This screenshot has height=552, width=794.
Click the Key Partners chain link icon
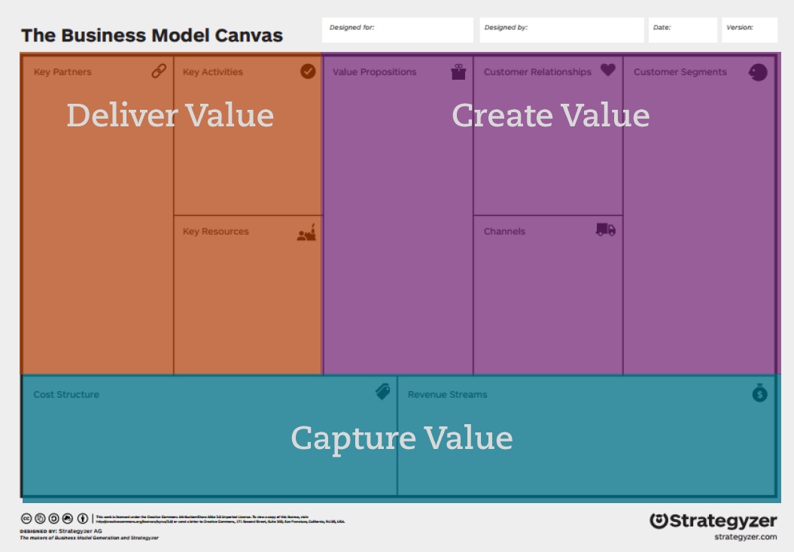click(x=159, y=71)
